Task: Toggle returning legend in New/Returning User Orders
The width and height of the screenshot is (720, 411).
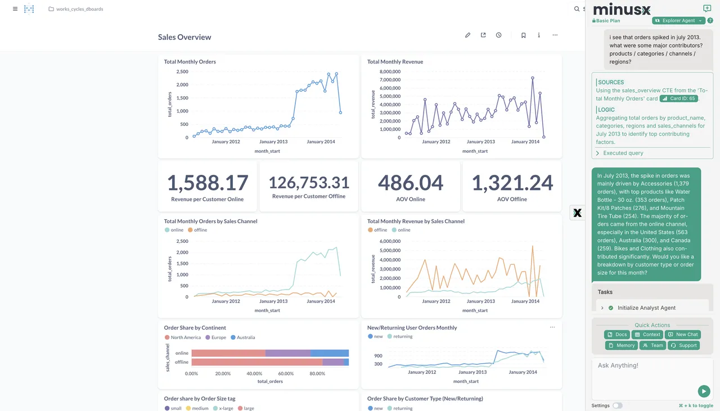Action: pos(399,336)
